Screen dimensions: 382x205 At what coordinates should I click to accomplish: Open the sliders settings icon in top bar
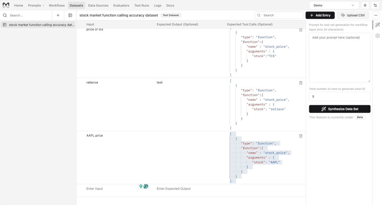[375, 5]
